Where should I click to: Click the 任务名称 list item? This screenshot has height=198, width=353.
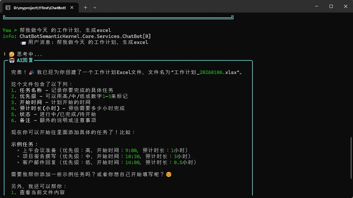tap(31, 90)
